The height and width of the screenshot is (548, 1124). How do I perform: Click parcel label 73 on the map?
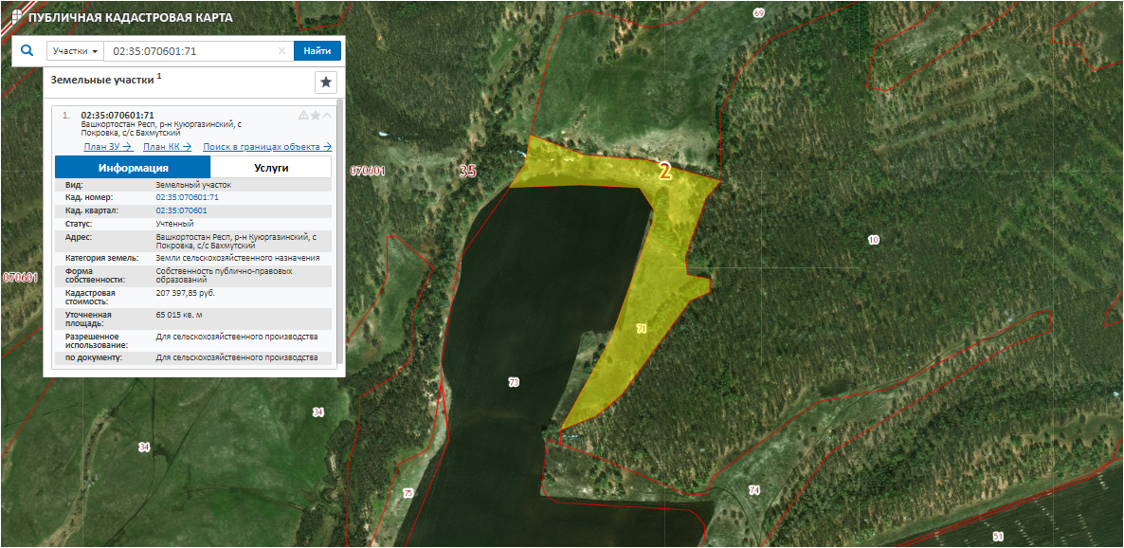(514, 382)
